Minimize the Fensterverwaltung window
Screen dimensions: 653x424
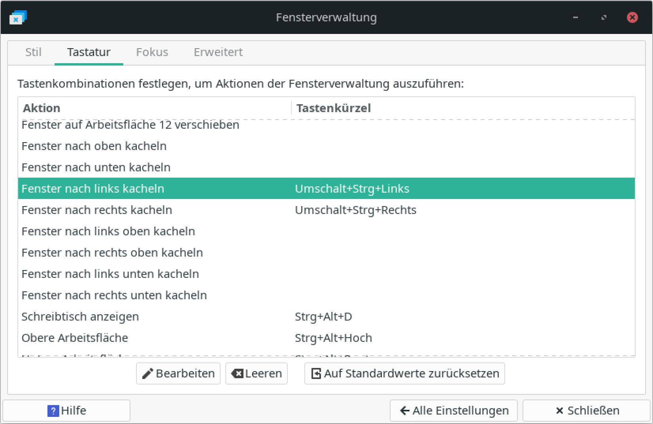[x=576, y=17]
